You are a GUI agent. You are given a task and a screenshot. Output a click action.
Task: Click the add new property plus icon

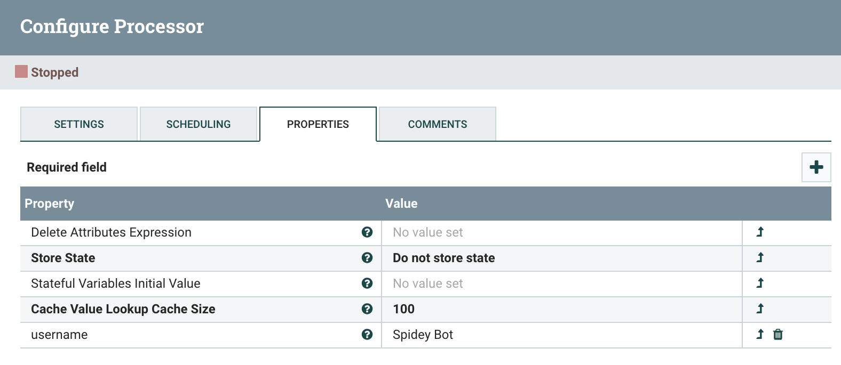[x=816, y=167]
